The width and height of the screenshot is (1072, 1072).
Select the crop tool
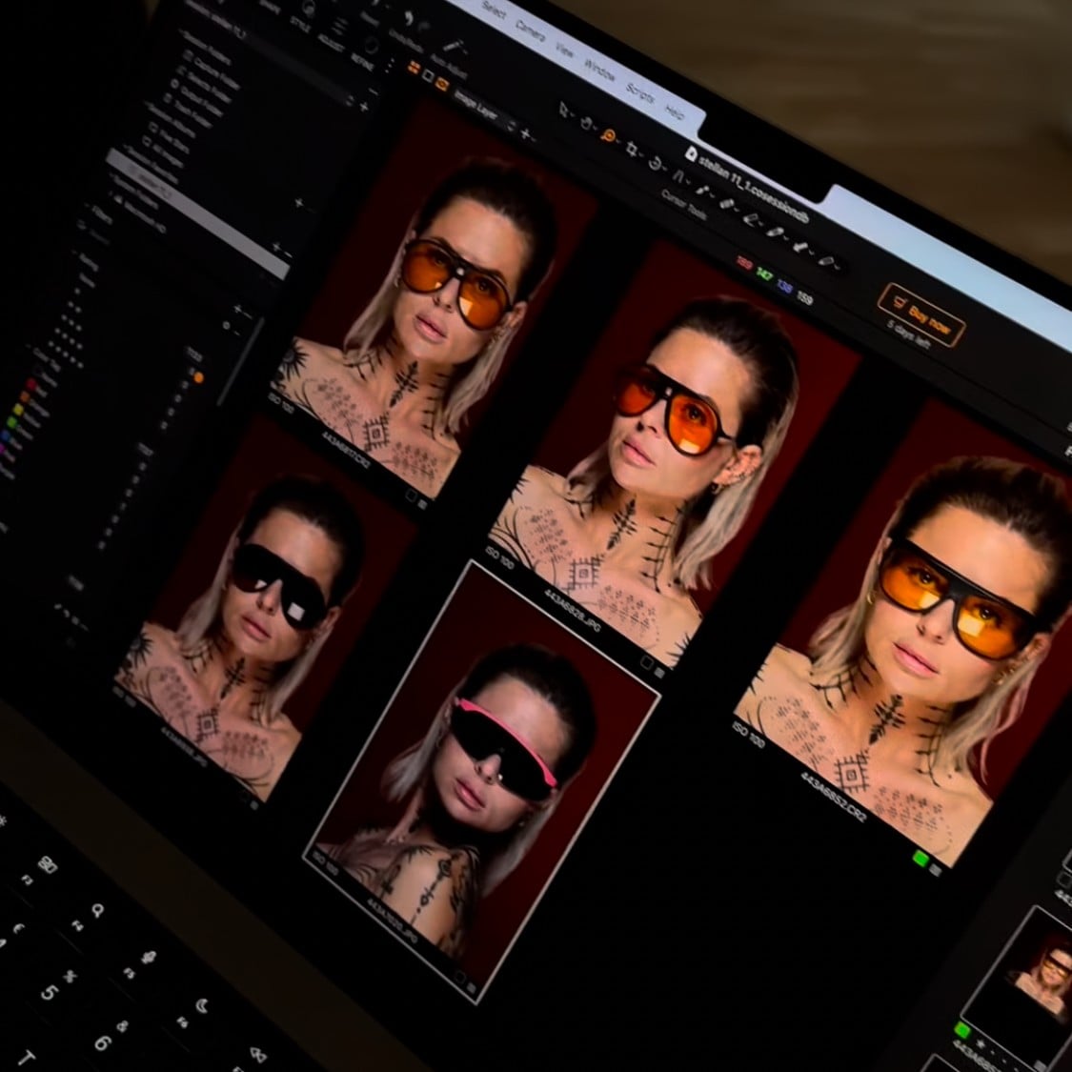pos(632,148)
